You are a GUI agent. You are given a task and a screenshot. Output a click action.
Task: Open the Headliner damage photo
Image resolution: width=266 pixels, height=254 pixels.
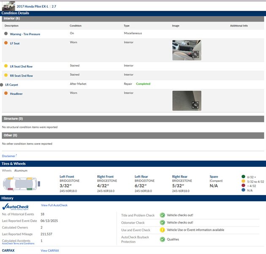tap(187, 101)
